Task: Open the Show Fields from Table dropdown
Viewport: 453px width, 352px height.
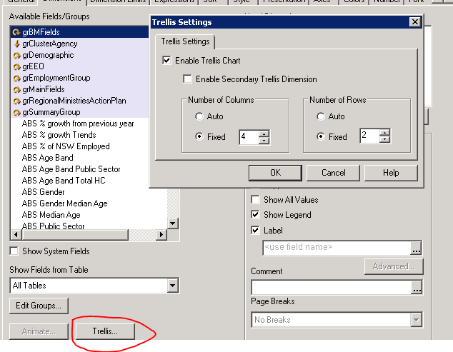Action: pos(172,286)
